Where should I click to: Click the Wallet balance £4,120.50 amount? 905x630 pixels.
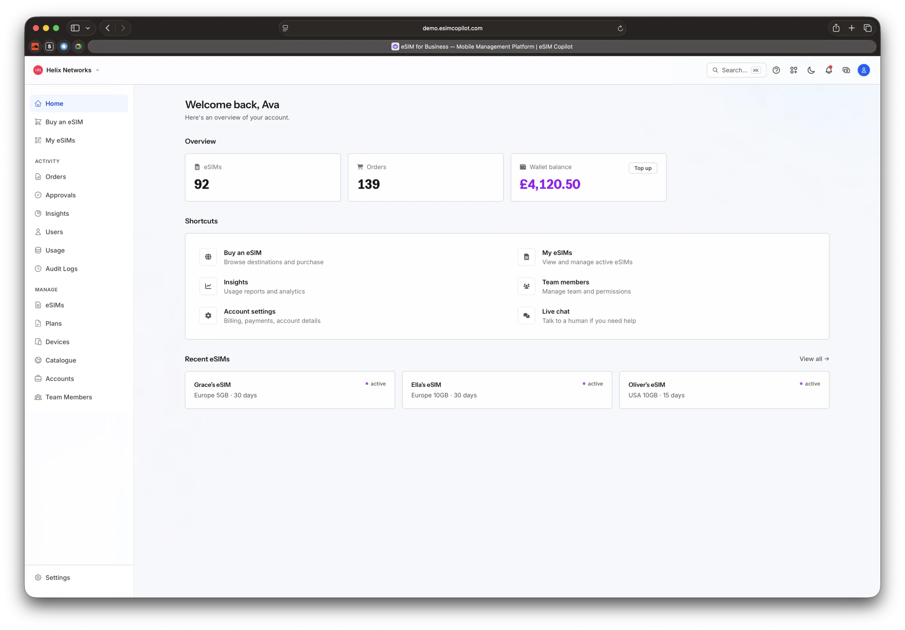tap(549, 184)
